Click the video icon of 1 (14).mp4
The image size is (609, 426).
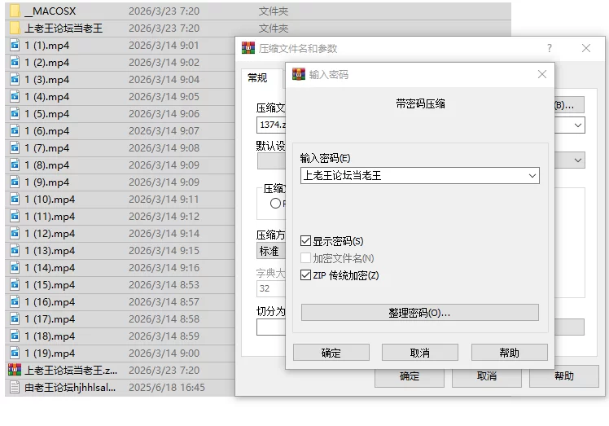(15, 267)
